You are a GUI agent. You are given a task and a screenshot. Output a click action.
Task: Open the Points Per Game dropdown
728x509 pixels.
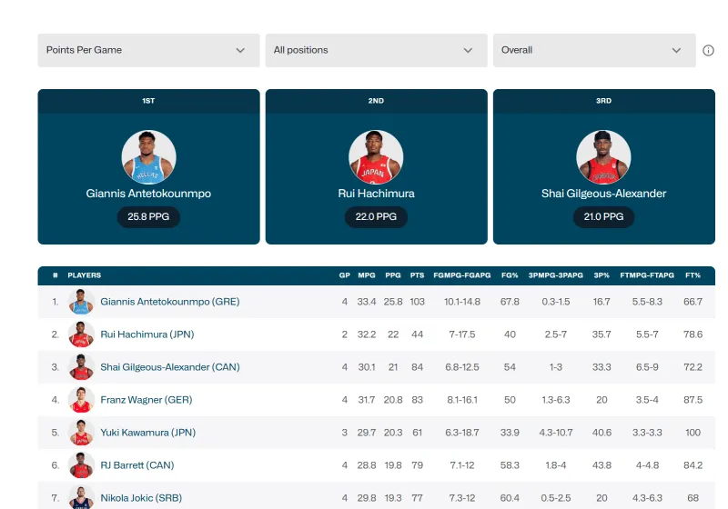[147, 51]
